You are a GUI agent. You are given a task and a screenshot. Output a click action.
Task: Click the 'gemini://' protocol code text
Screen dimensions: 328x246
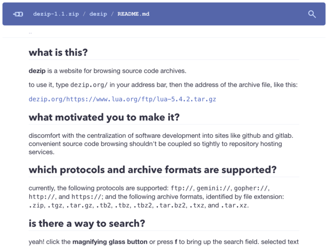[213, 188]
